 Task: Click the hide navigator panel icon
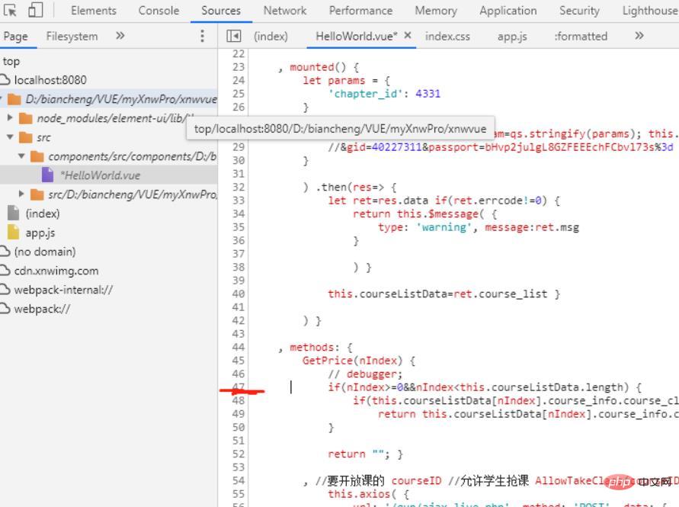point(234,36)
